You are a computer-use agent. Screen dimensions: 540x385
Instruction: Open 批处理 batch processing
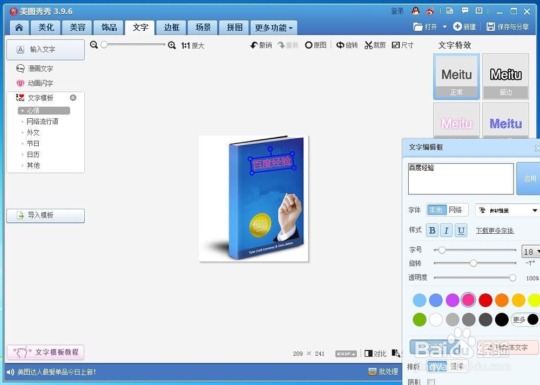[383, 372]
